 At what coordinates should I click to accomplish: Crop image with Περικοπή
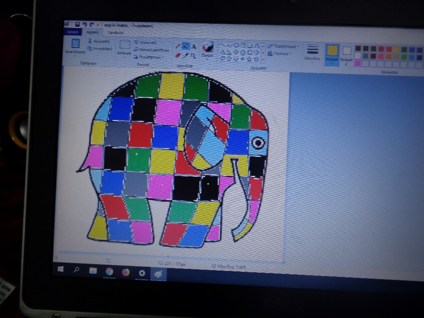(x=145, y=43)
